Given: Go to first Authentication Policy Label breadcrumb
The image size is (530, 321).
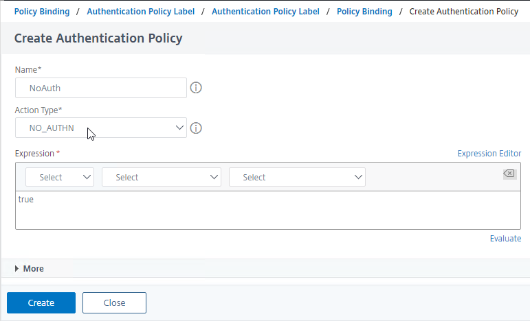Looking at the screenshot, I should (141, 12).
